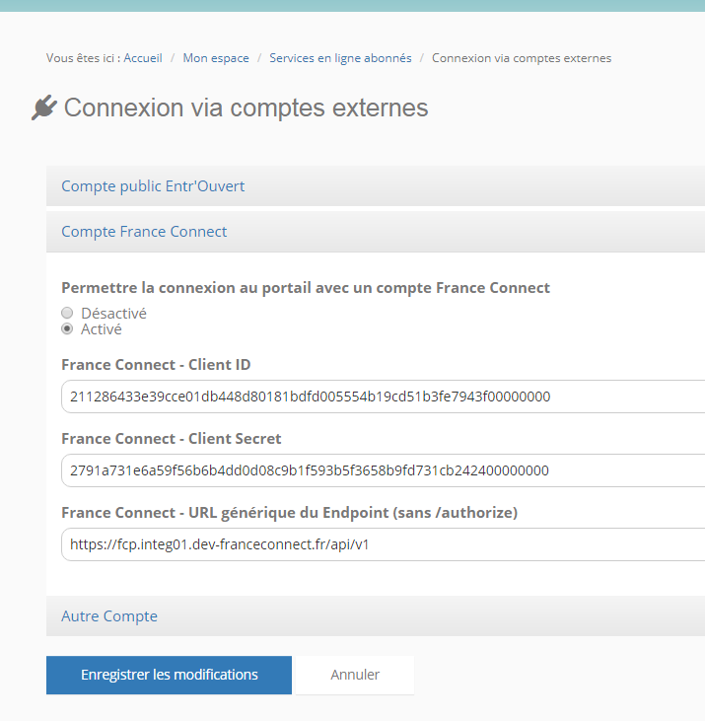Click the current 'Connexion via comptes externes' breadcrumb
This screenshot has height=721, width=705.
522,58
